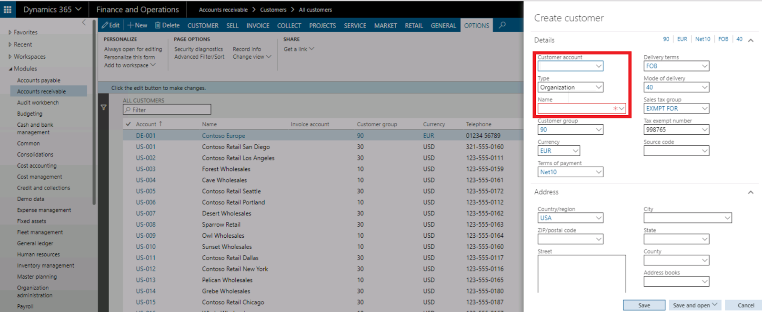Collapse the Address section chevron
This screenshot has width=762, height=312.
pyautogui.click(x=751, y=192)
